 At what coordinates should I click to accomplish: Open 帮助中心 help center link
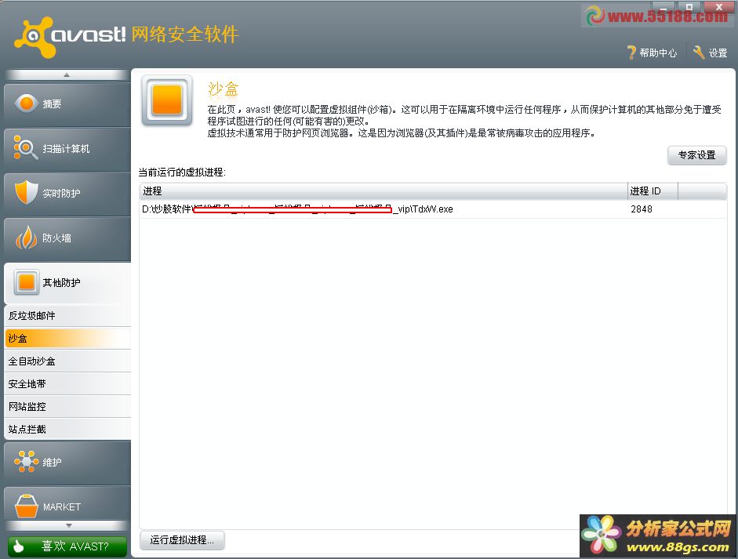click(x=658, y=53)
